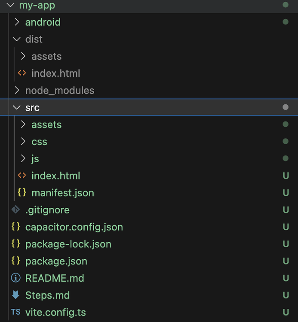298x322 pixels.
Task: Click the info icon beside README.md
Action: [x=15, y=278]
